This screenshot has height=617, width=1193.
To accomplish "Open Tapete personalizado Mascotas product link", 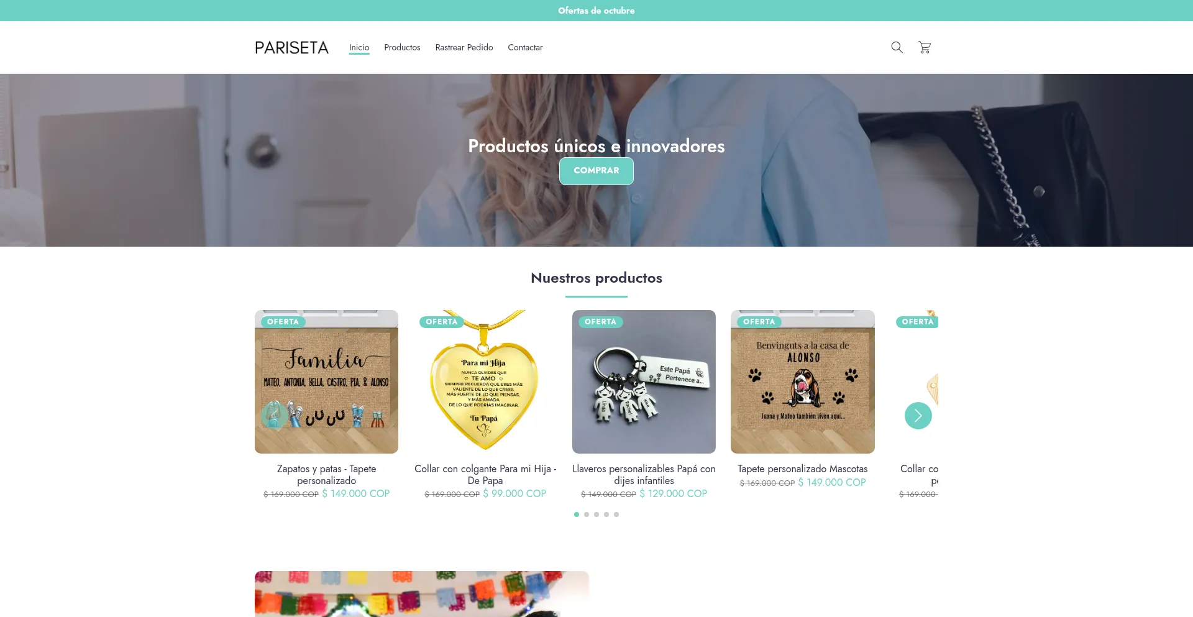I will pos(803,469).
